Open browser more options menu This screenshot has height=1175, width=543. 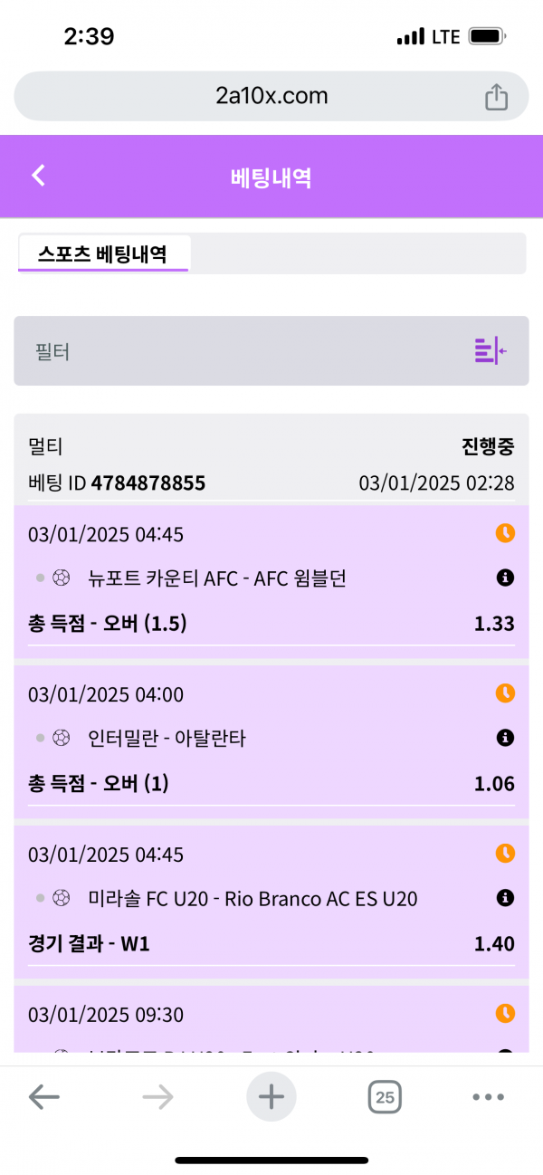pos(488,1098)
